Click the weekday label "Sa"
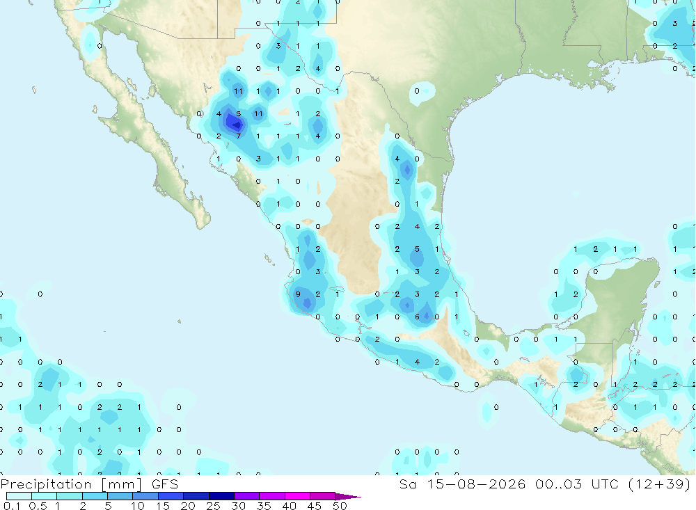 [407, 484]
